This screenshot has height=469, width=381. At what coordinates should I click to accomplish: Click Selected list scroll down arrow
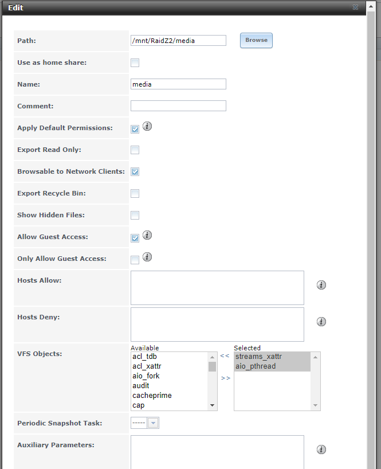(315, 405)
